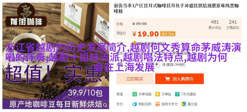This screenshot has height=112, width=247.
Task: Open the 241 交易成功 transactions link
Action: pyautogui.click(x=233, y=25)
